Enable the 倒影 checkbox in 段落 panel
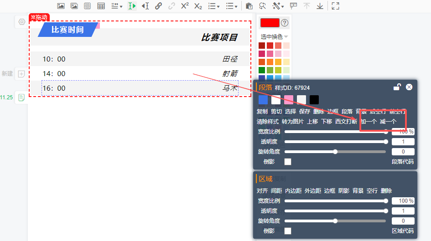 [x=288, y=162]
